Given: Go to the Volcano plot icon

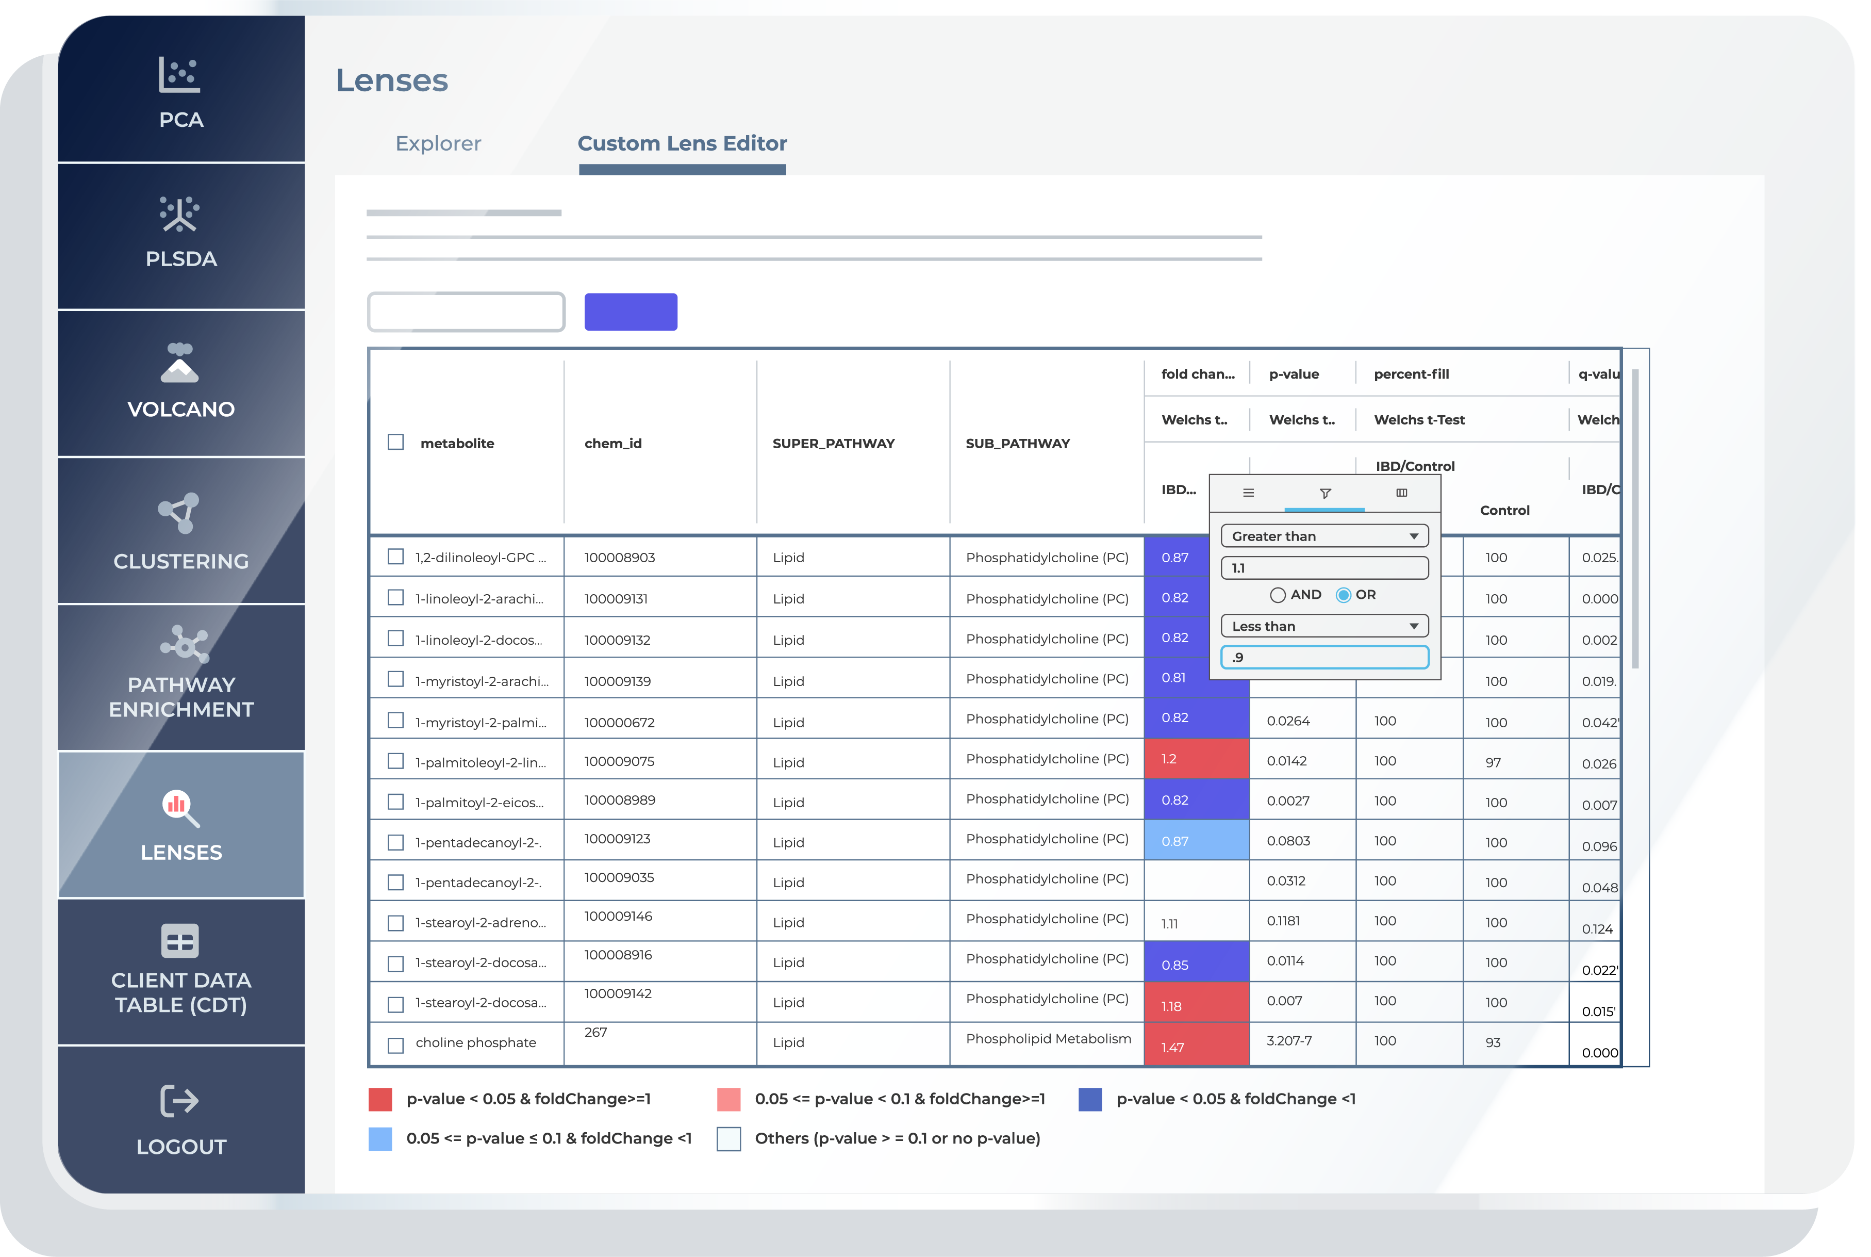Looking at the screenshot, I should 179,363.
